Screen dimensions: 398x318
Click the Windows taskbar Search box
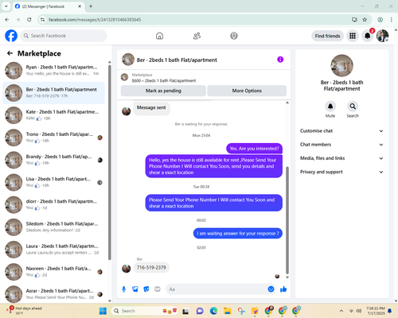[145, 311]
